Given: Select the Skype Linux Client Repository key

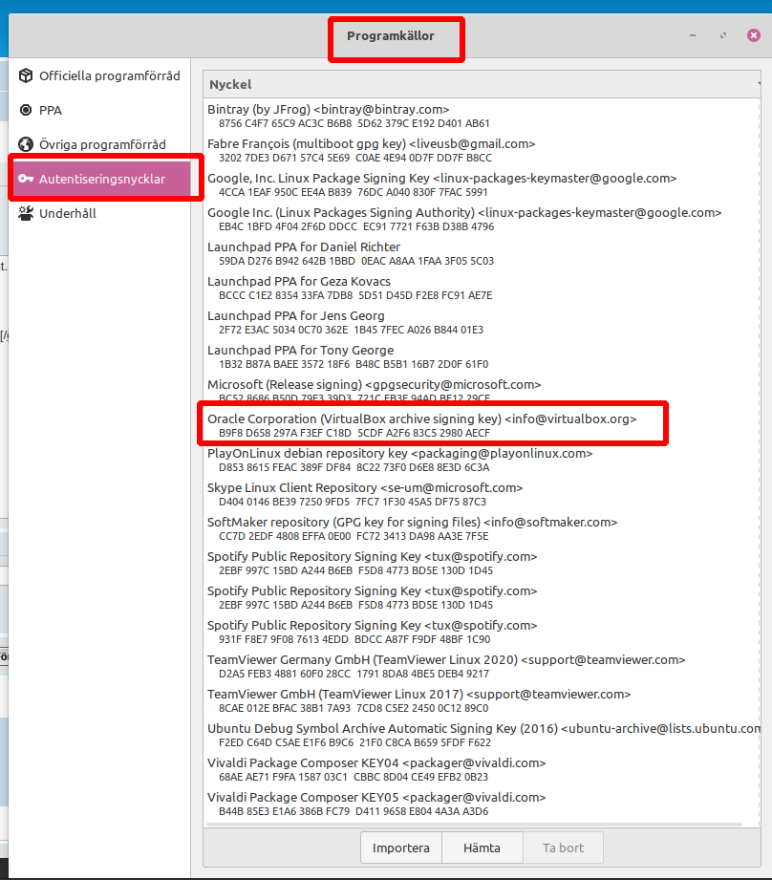Looking at the screenshot, I should [x=365, y=488].
